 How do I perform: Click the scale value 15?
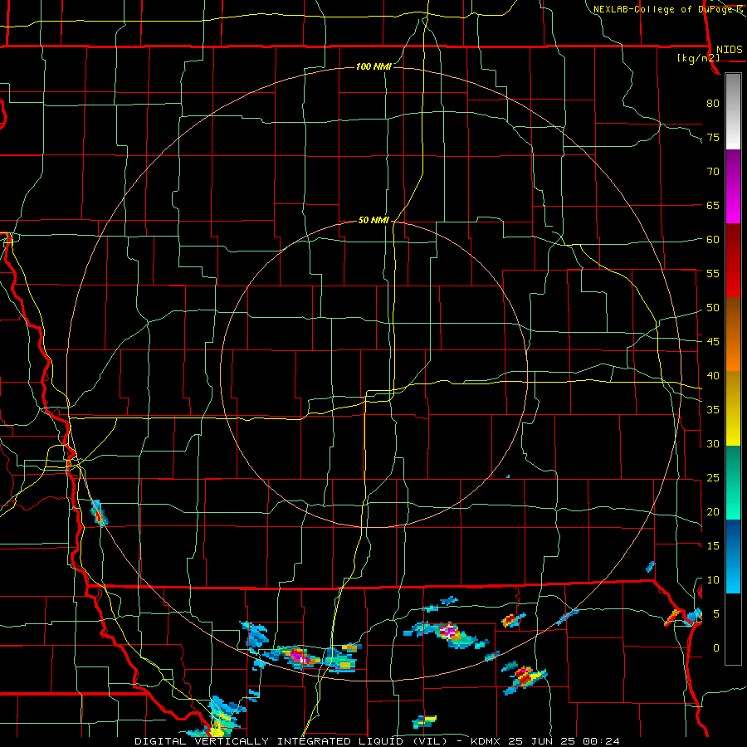tap(713, 546)
